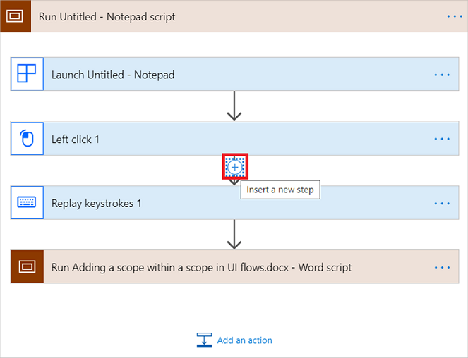Click the Run Untitled Notepad script scope icon
Viewport: 468px width, 358px height.
click(x=15, y=16)
